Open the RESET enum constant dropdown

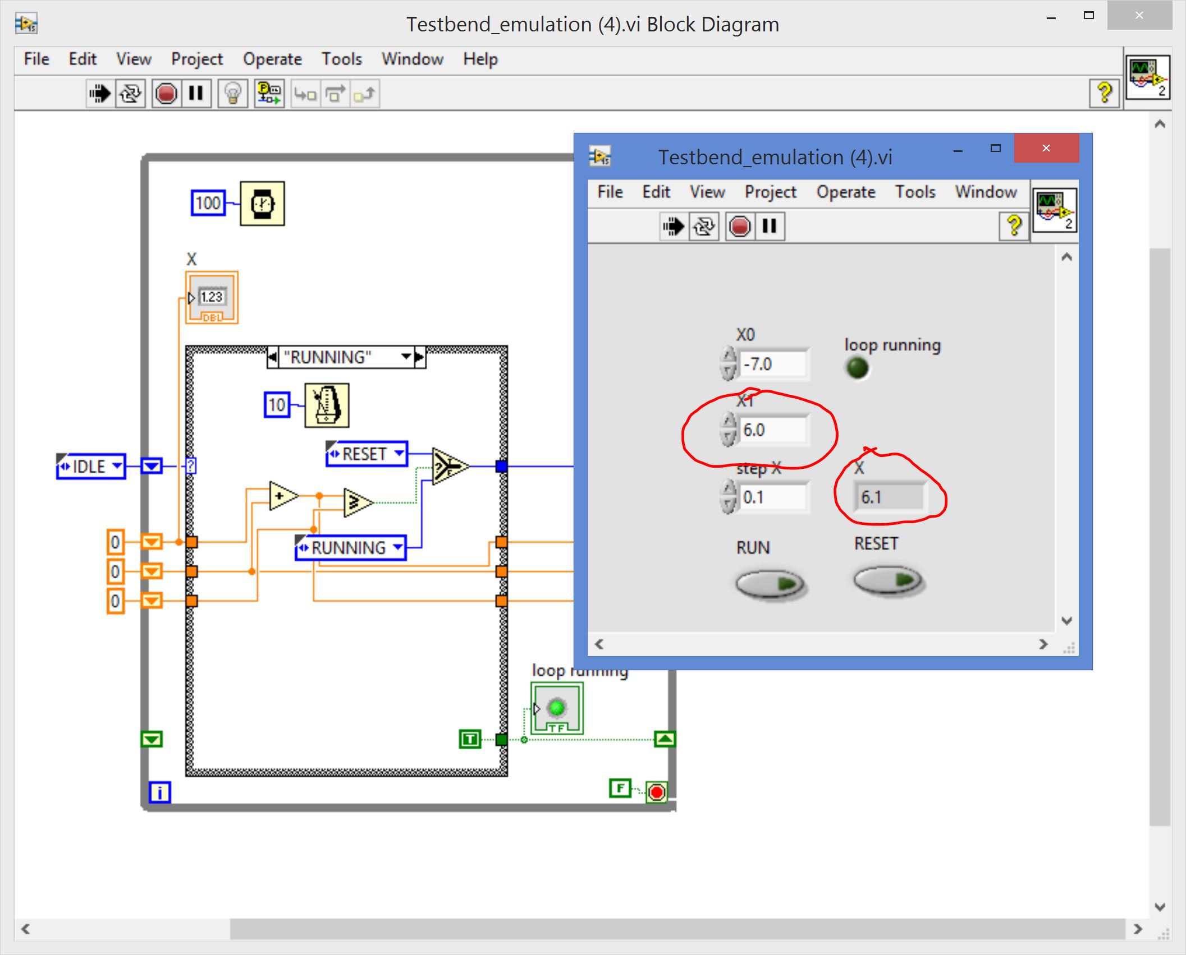(x=399, y=453)
